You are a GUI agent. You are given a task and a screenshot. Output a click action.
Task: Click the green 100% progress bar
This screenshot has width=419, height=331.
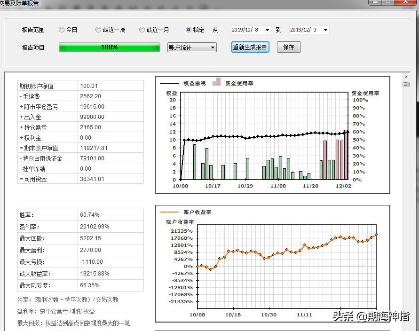point(109,47)
